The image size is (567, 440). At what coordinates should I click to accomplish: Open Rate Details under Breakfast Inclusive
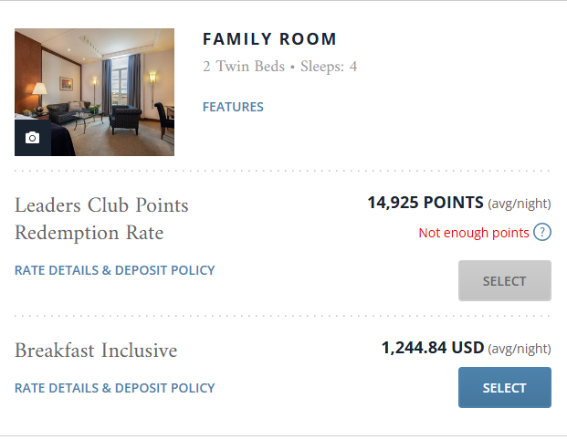115,388
